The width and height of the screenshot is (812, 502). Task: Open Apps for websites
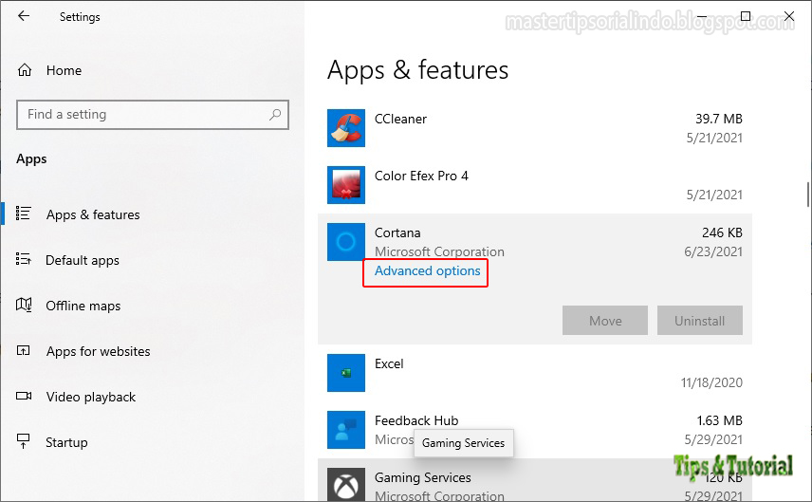[98, 351]
